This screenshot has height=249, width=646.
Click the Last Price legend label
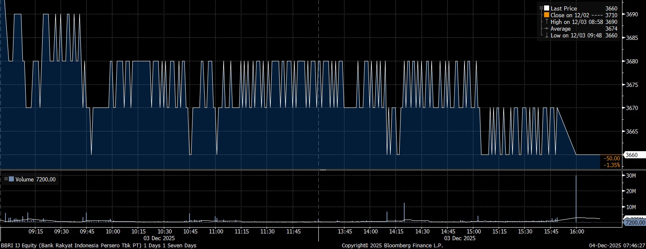(x=563, y=8)
